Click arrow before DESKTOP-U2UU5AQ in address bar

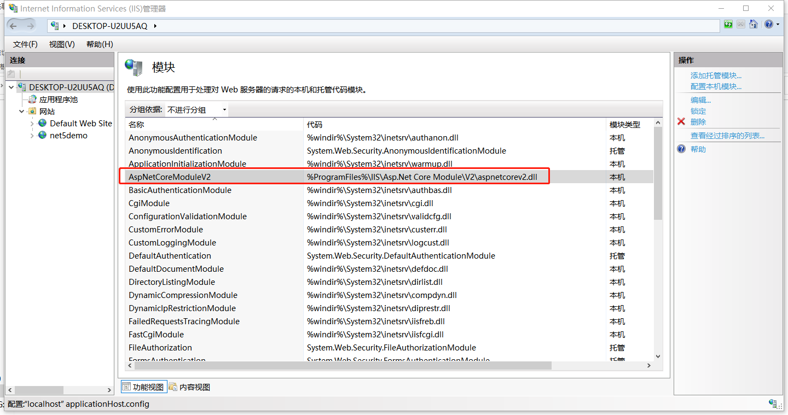click(x=65, y=26)
